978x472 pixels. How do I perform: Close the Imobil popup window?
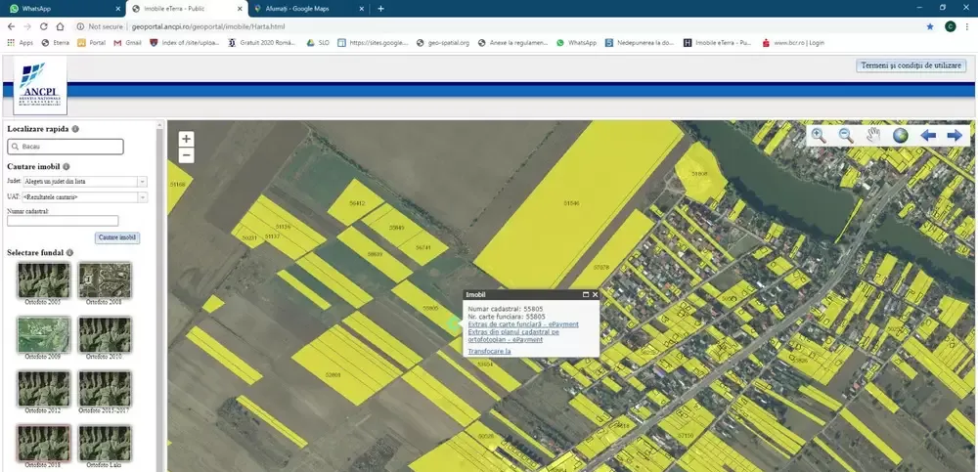pos(595,294)
